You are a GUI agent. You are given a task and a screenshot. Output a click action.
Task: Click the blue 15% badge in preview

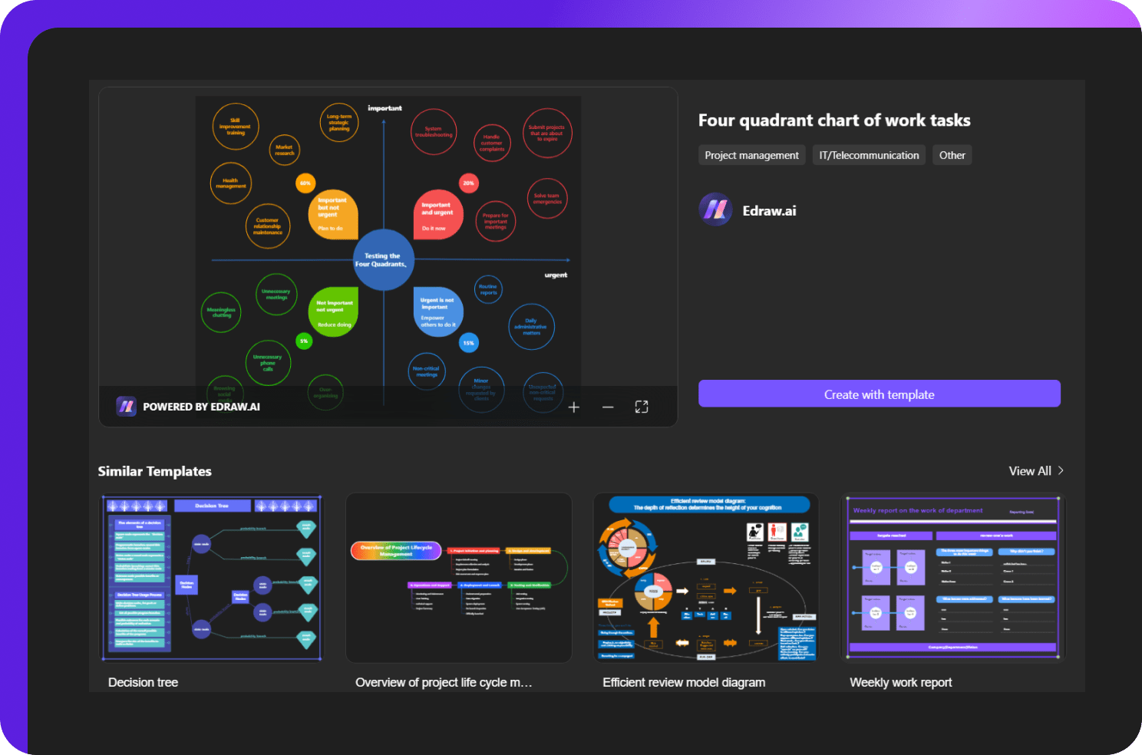(x=468, y=343)
